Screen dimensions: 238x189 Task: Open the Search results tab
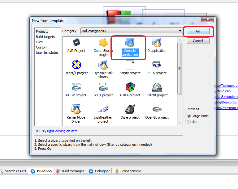[14, 171]
